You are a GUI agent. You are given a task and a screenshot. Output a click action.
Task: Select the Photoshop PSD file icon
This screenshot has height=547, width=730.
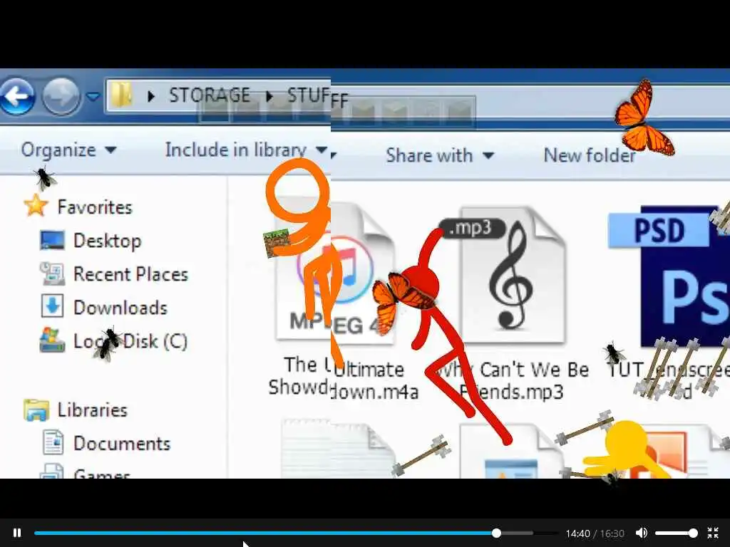[x=669, y=277]
